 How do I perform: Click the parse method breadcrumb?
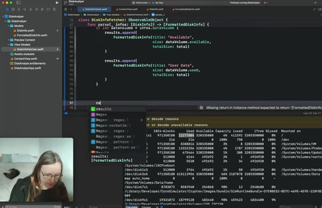(158, 15)
